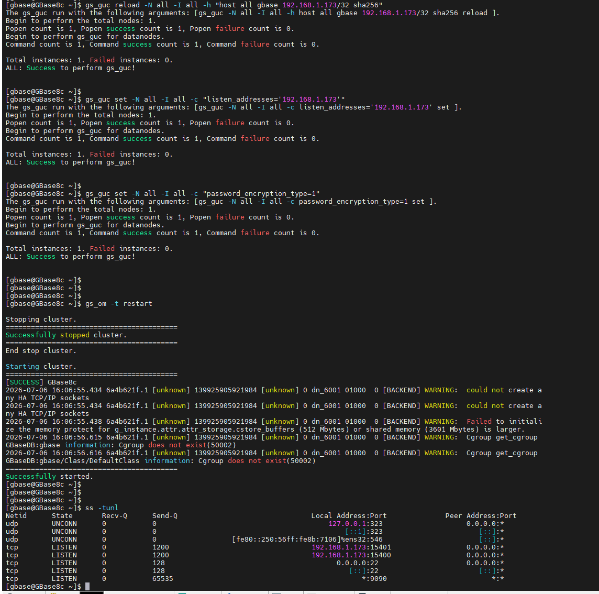599x594 pixels.
Task: Click the fe80 link-local address on ens32:546
Action: point(307,540)
